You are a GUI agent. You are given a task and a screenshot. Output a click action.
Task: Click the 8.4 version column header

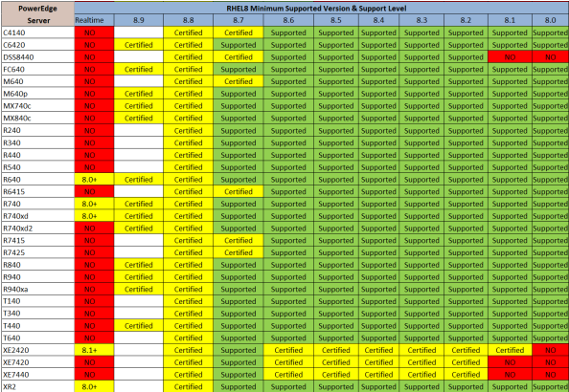[x=378, y=20]
